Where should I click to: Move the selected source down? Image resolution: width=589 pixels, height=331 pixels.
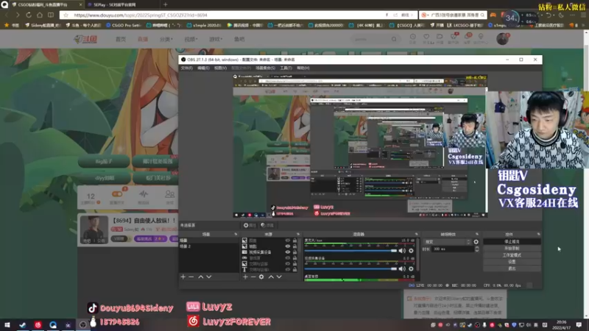279,277
